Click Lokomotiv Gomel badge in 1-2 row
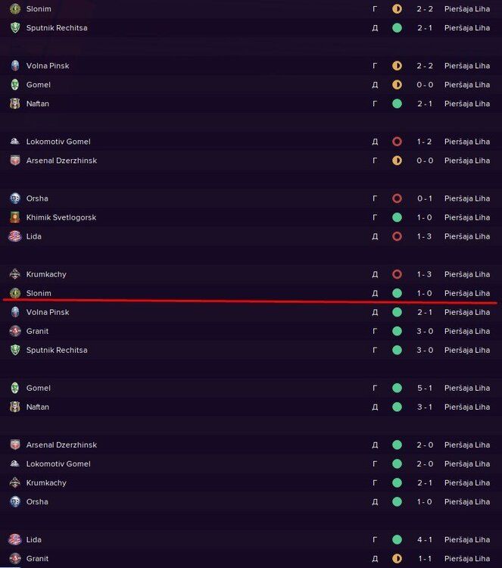This screenshot has height=568, width=502. [14, 142]
